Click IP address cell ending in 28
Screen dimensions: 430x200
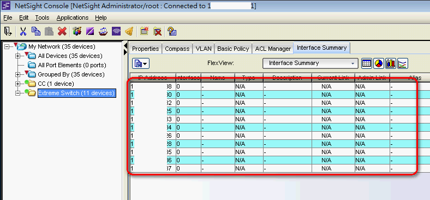152,144
